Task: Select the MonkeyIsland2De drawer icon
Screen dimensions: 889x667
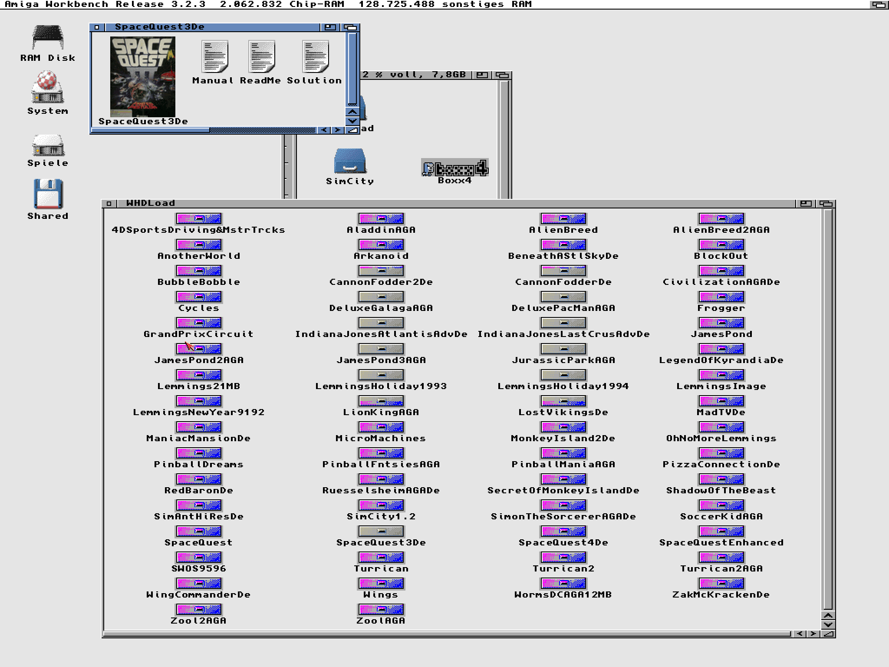Action: click(x=563, y=427)
